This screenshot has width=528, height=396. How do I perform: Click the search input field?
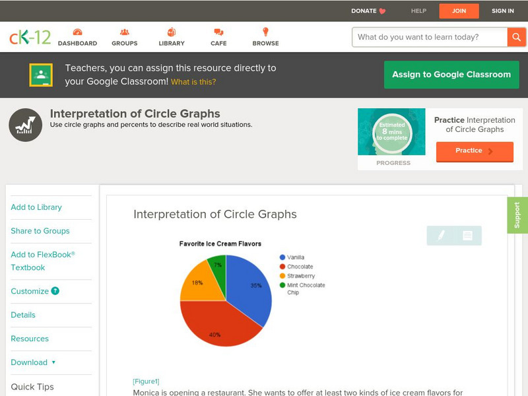(430, 37)
